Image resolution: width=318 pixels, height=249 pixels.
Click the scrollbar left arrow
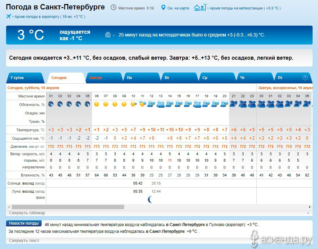[9, 207]
